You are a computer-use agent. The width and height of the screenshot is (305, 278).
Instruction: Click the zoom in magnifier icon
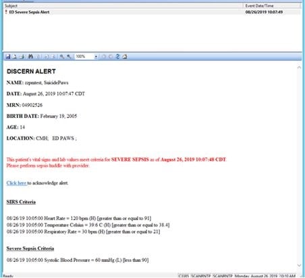coord(62,57)
